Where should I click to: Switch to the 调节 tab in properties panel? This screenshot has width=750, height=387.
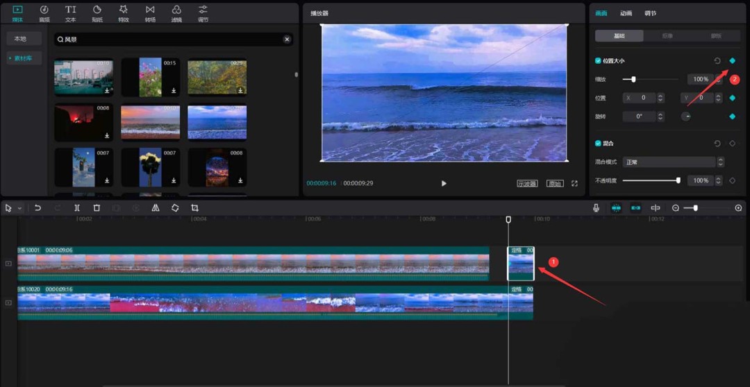[650, 13]
